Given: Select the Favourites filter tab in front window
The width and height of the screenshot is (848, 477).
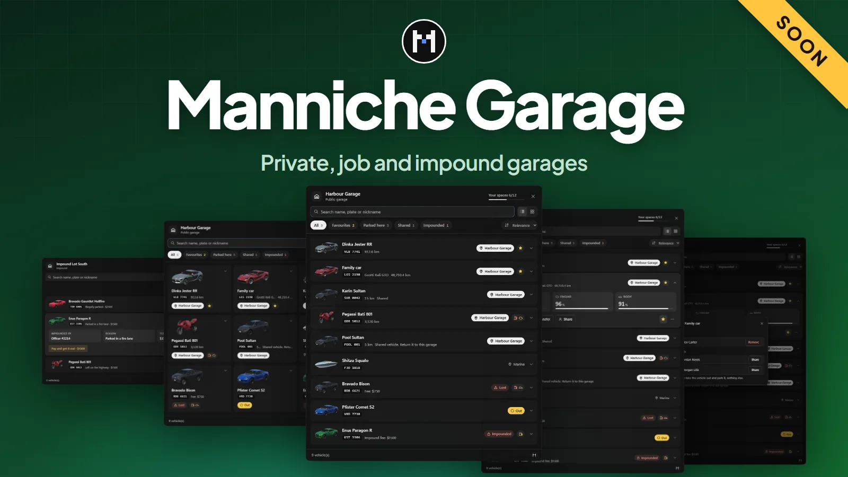Looking at the screenshot, I should (x=343, y=225).
